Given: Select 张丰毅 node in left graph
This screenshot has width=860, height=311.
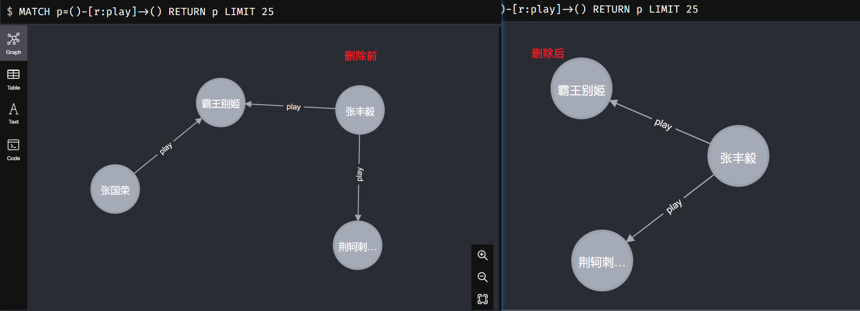Looking at the screenshot, I should [x=360, y=110].
